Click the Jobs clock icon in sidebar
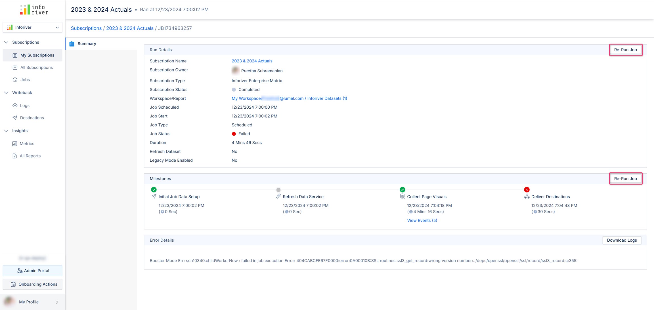 coord(15,80)
